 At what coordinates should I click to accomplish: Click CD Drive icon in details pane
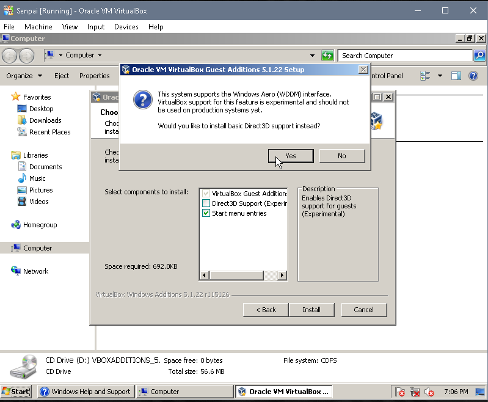click(x=25, y=366)
